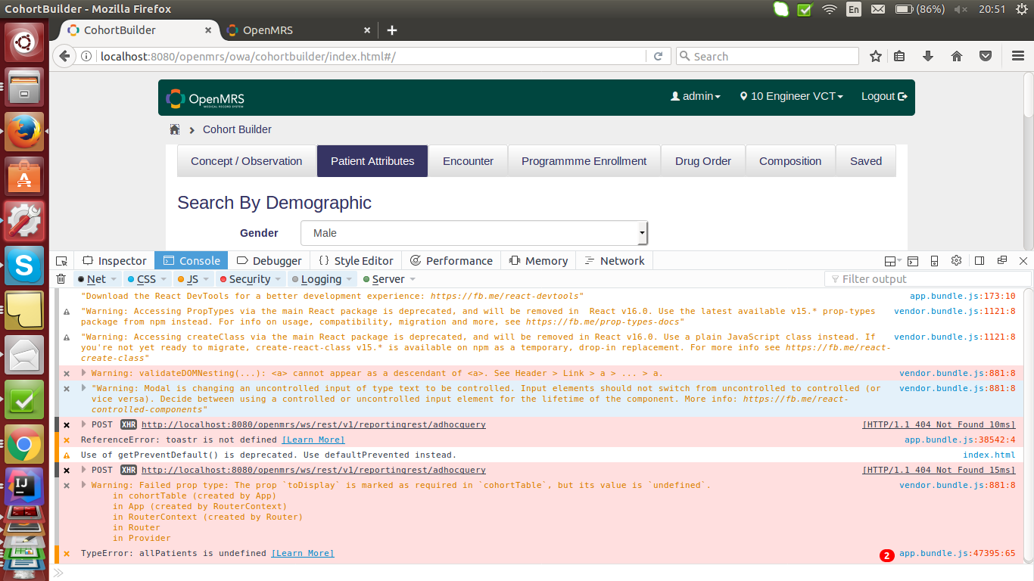Toggle the JS console filter
Image resolution: width=1034 pixels, height=581 pixels.
tap(190, 279)
